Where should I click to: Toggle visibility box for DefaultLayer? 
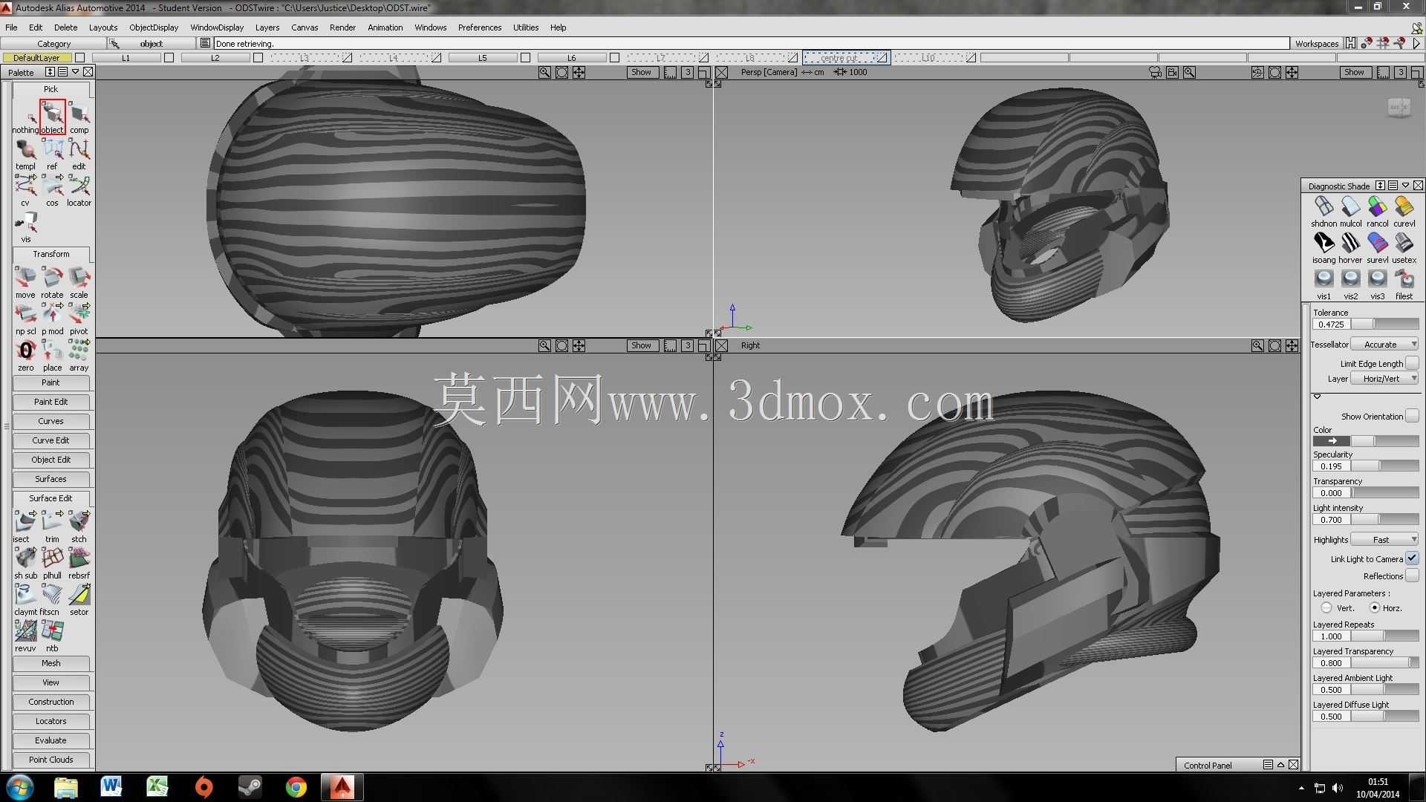[79, 57]
